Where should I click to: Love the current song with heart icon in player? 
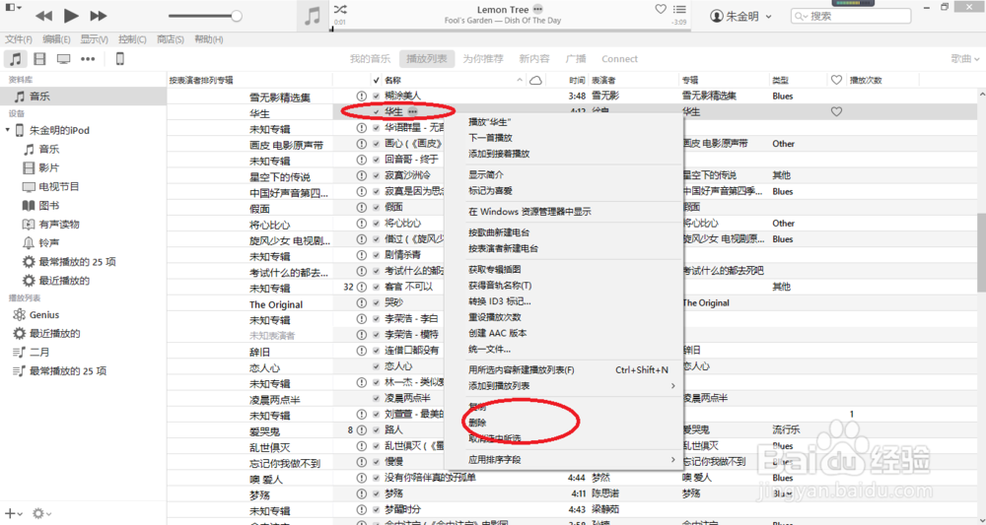[661, 10]
